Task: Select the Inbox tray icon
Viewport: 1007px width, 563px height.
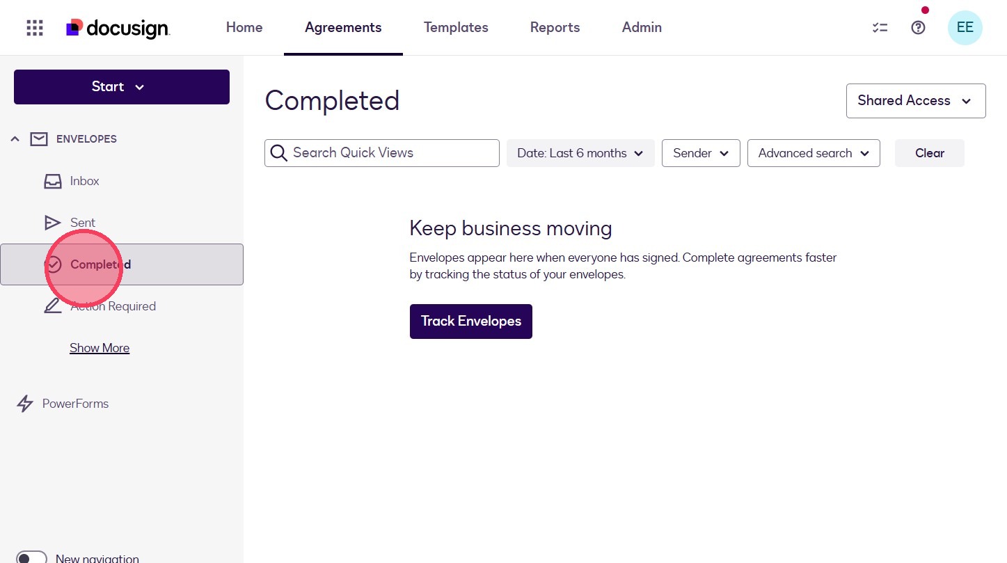Action: click(53, 181)
